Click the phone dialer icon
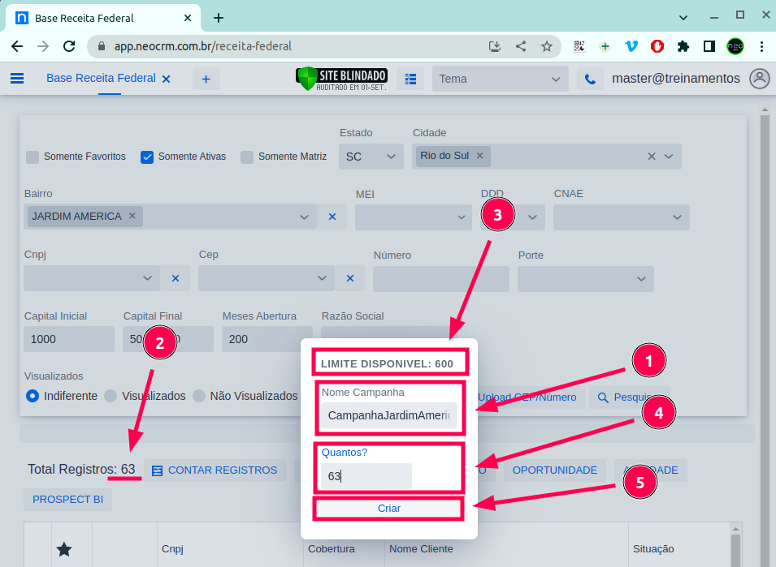The height and width of the screenshot is (567, 776). coord(590,79)
